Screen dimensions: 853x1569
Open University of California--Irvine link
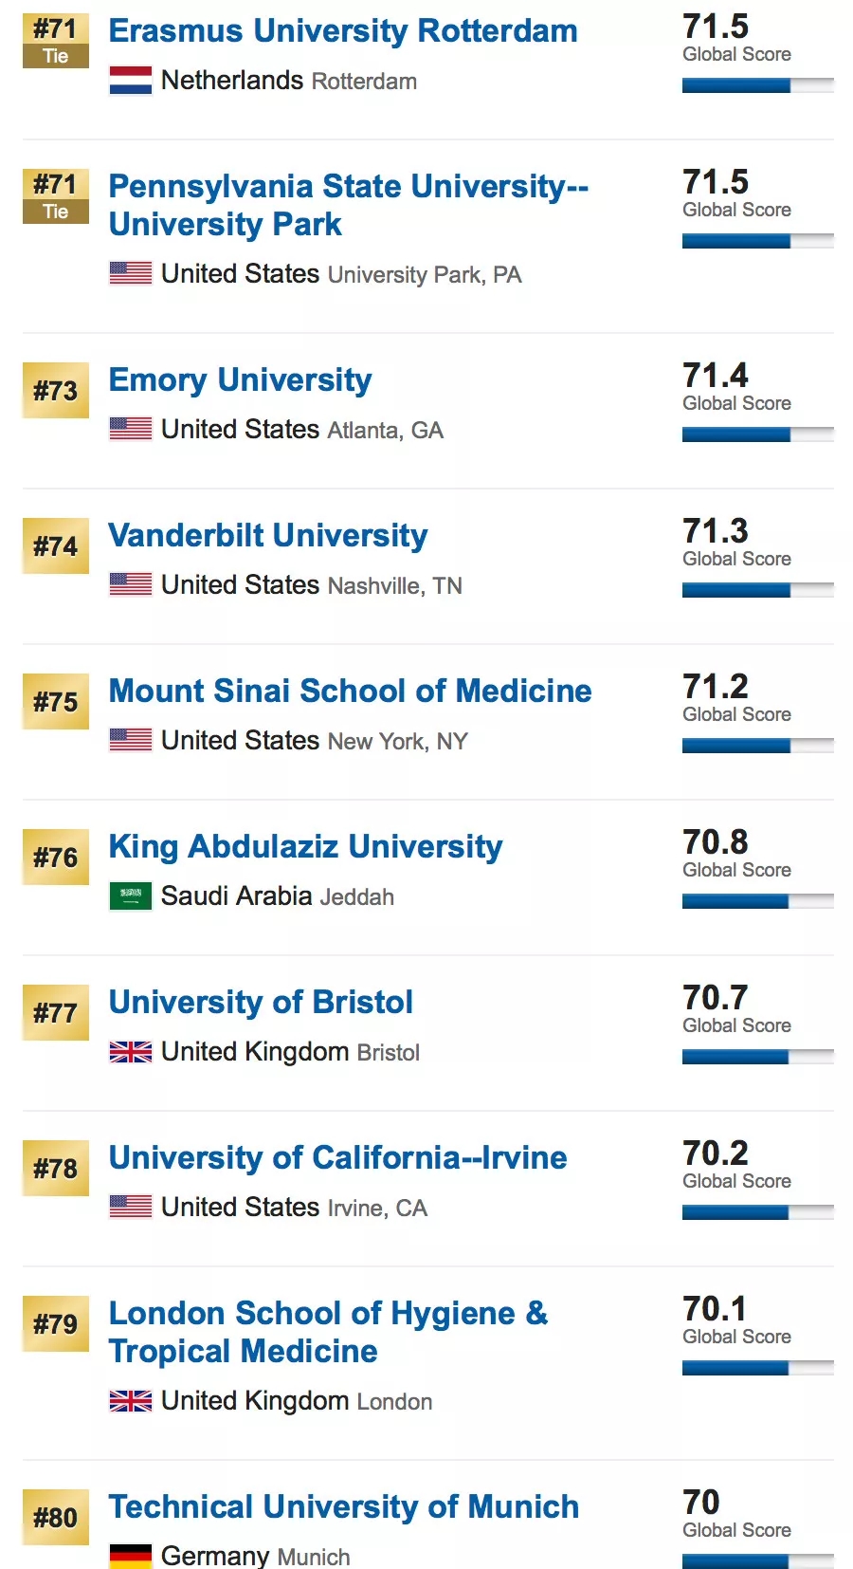click(337, 1158)
